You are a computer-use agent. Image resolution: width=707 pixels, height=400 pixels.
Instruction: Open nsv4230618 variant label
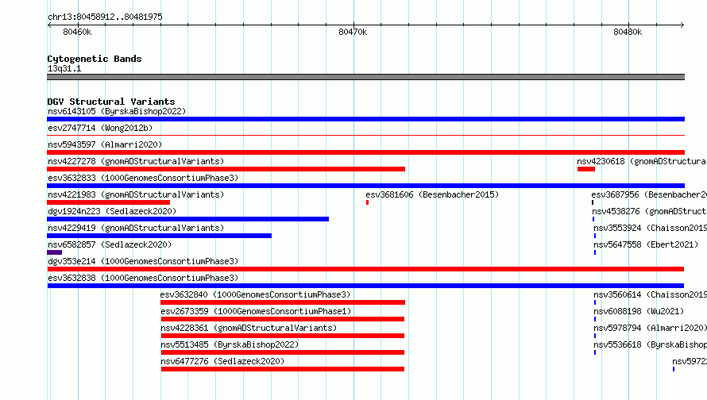642,161
